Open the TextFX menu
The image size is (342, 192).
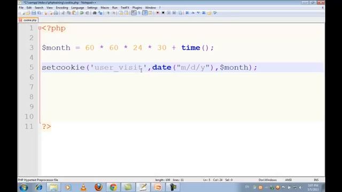tap(125, 7)
